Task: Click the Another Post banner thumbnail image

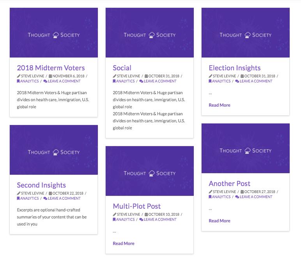Action: point(245,148)
